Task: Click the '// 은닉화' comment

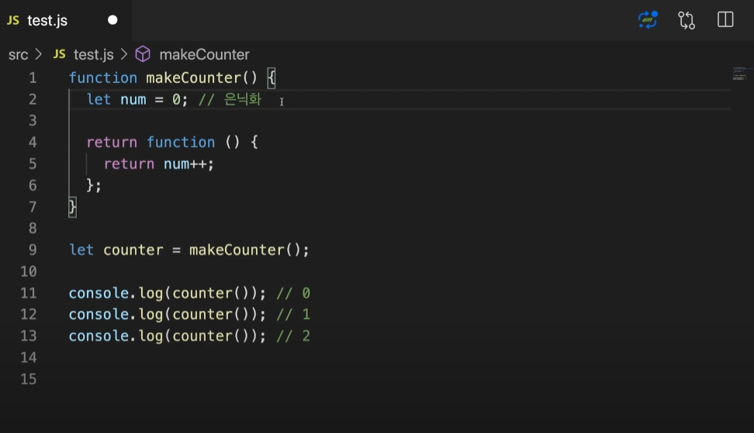Action: pos(230,99)
